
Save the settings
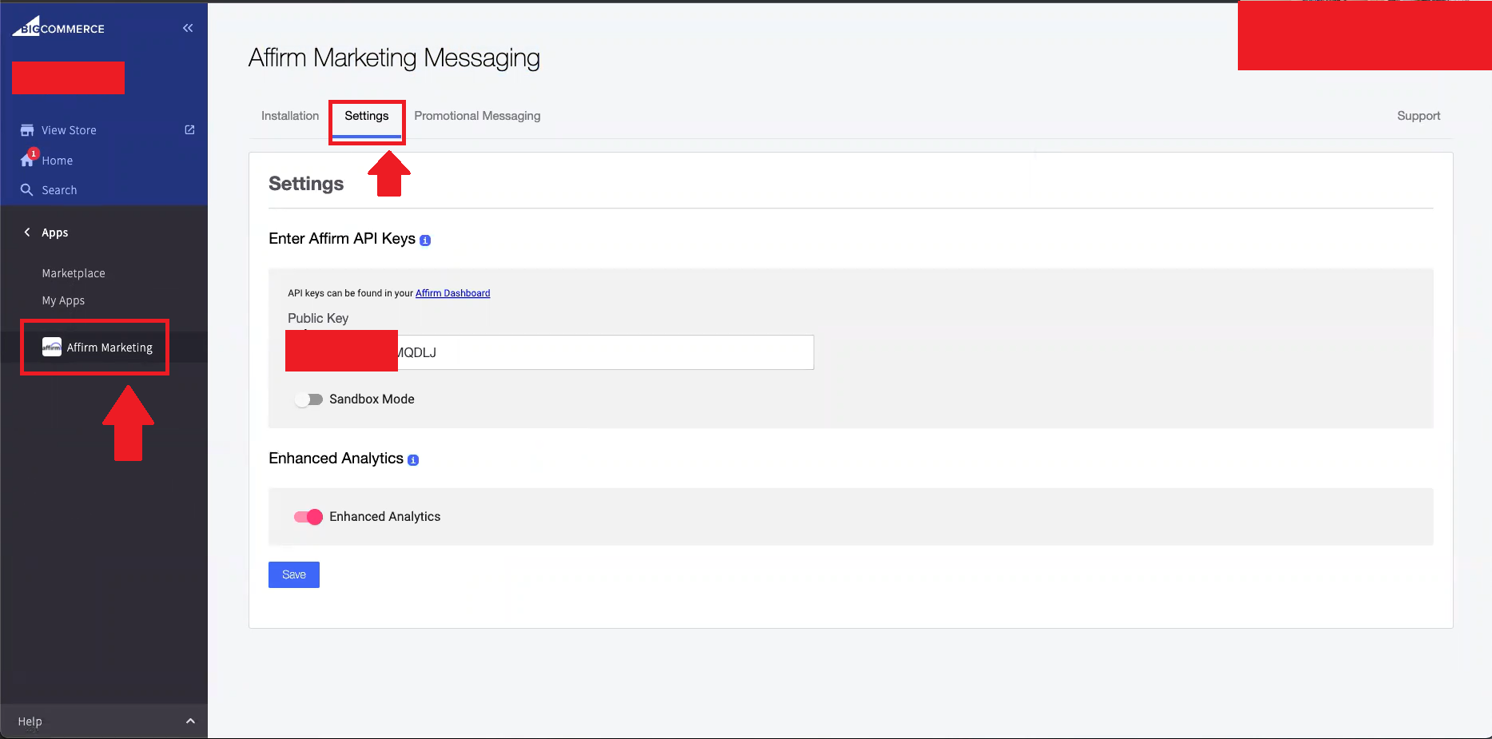click(x=294, y=574)
